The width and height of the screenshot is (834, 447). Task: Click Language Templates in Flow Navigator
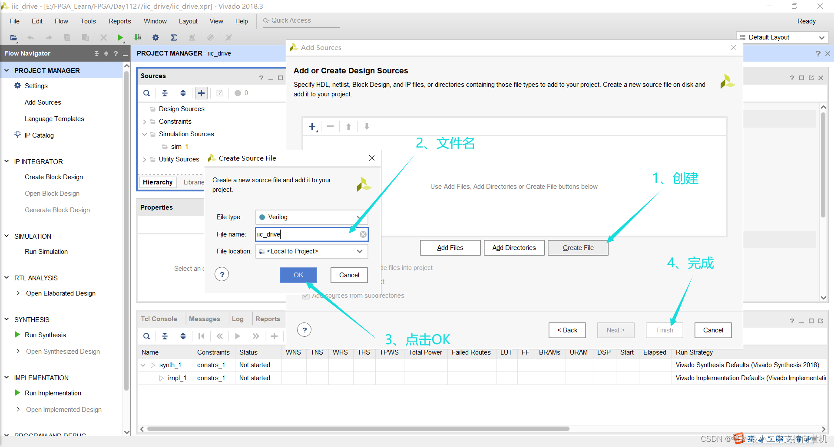(x=54, y=119)
